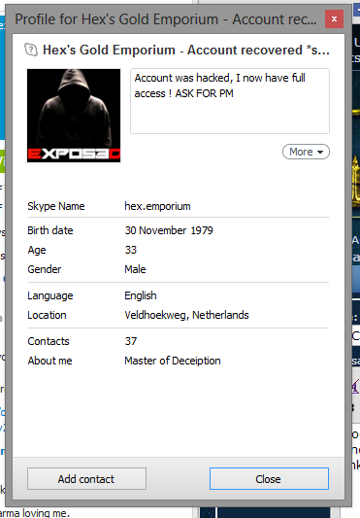Click the Skype Name label
The width and height of the screenshot is (360, 518).
[x=56, y=206]
